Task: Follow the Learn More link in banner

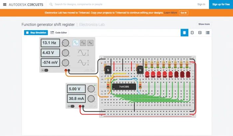Action: pyautogui.click(x=170, y=13)
